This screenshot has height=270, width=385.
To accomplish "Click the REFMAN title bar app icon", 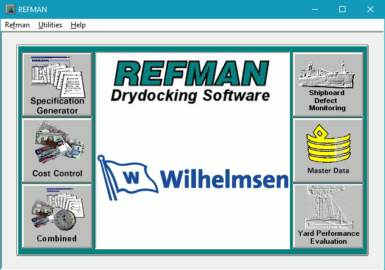I will 10,9.
